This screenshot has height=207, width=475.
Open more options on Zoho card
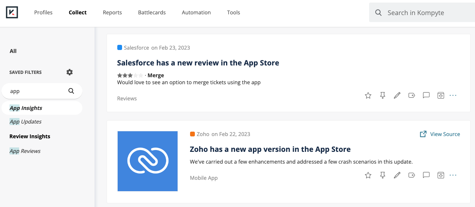(453, 175)
